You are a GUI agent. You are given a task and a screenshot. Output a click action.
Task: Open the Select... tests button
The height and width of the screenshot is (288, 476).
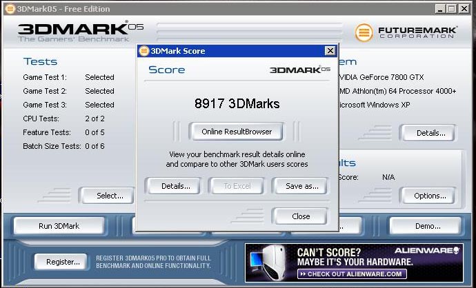click(108, 196)
